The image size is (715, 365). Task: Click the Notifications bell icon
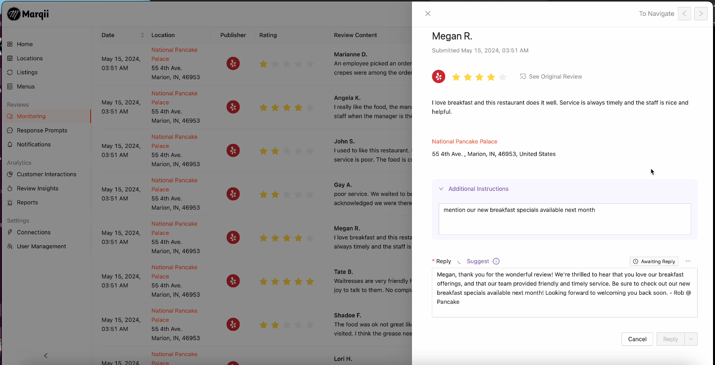click(x=10, y=144)
